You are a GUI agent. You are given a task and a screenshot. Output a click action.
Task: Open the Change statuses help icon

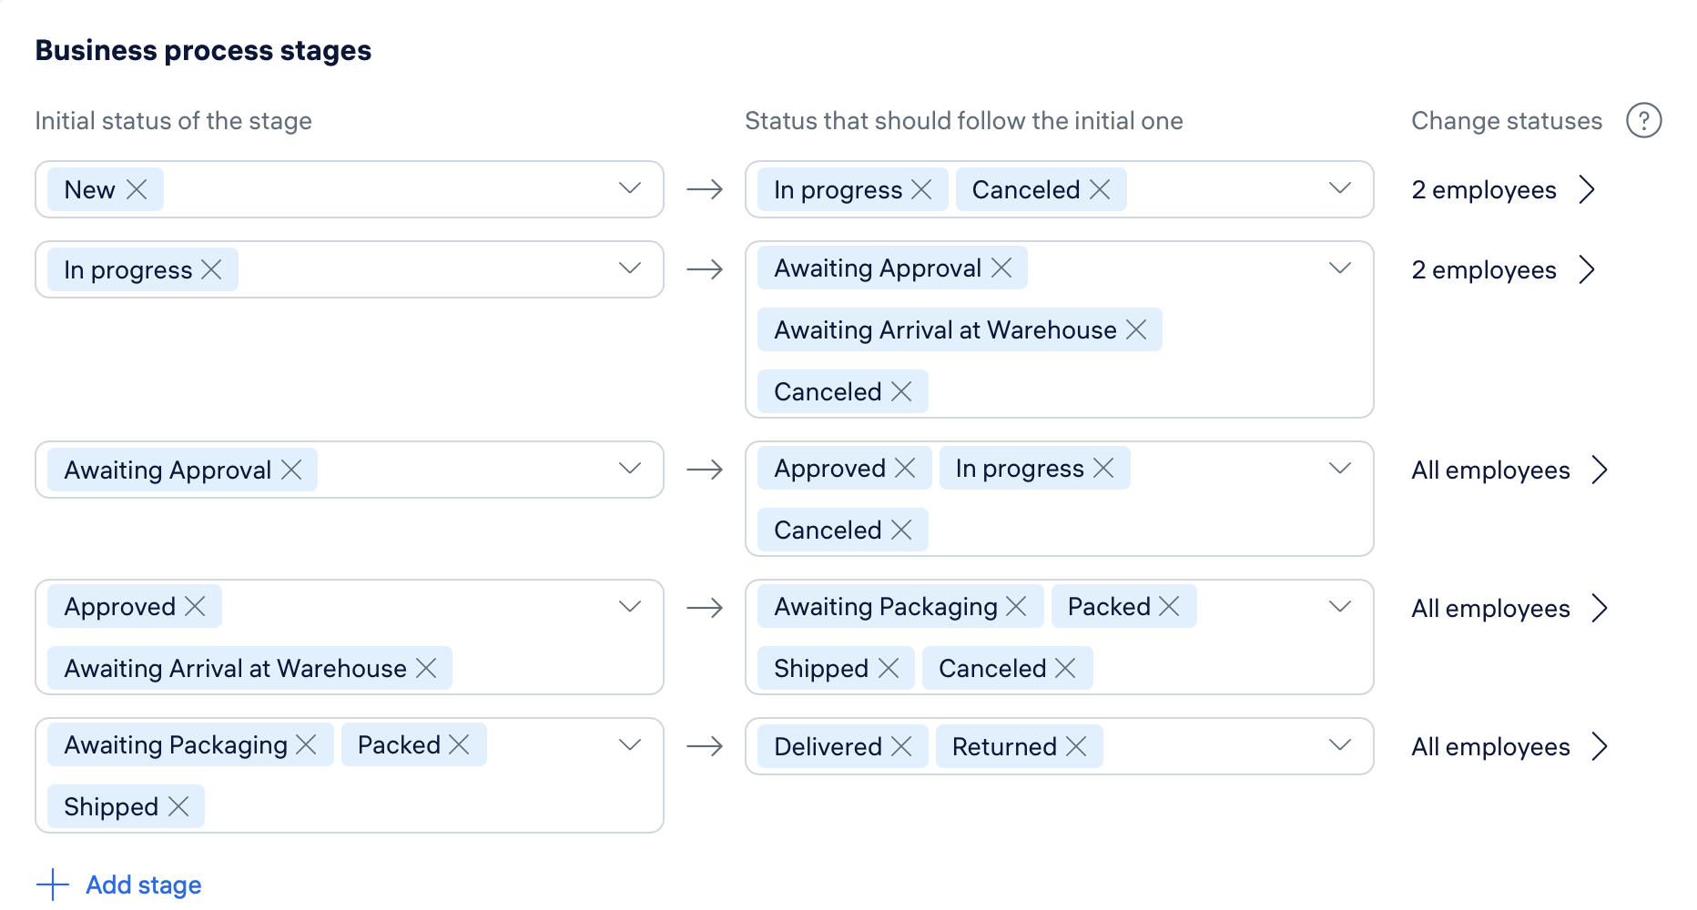pyautogui.click(x=1643, y=120)
